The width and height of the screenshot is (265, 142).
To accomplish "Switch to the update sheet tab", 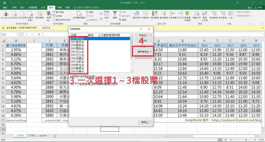I will (x=43, y=136).
